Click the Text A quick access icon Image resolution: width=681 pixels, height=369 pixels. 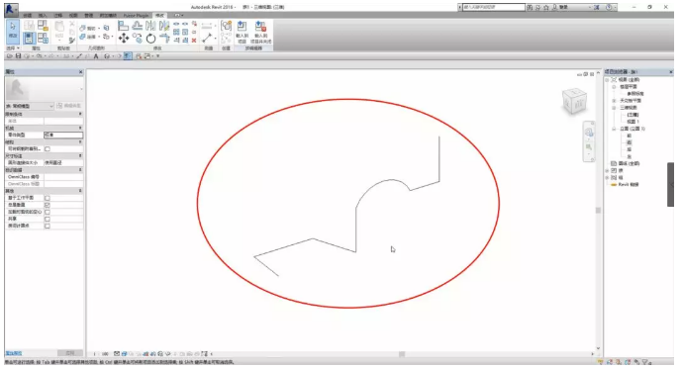coord(96,56)
